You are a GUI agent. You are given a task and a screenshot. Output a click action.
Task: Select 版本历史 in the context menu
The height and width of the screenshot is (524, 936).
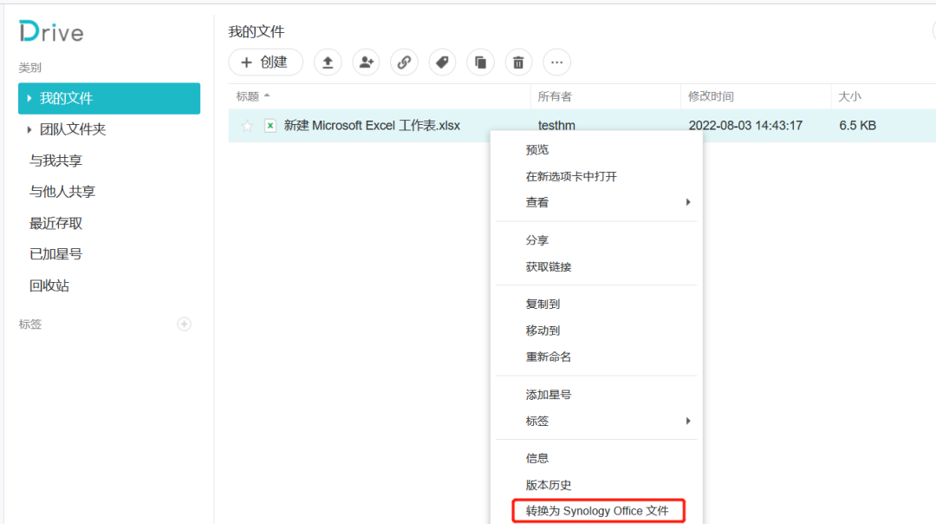point(548,484)
